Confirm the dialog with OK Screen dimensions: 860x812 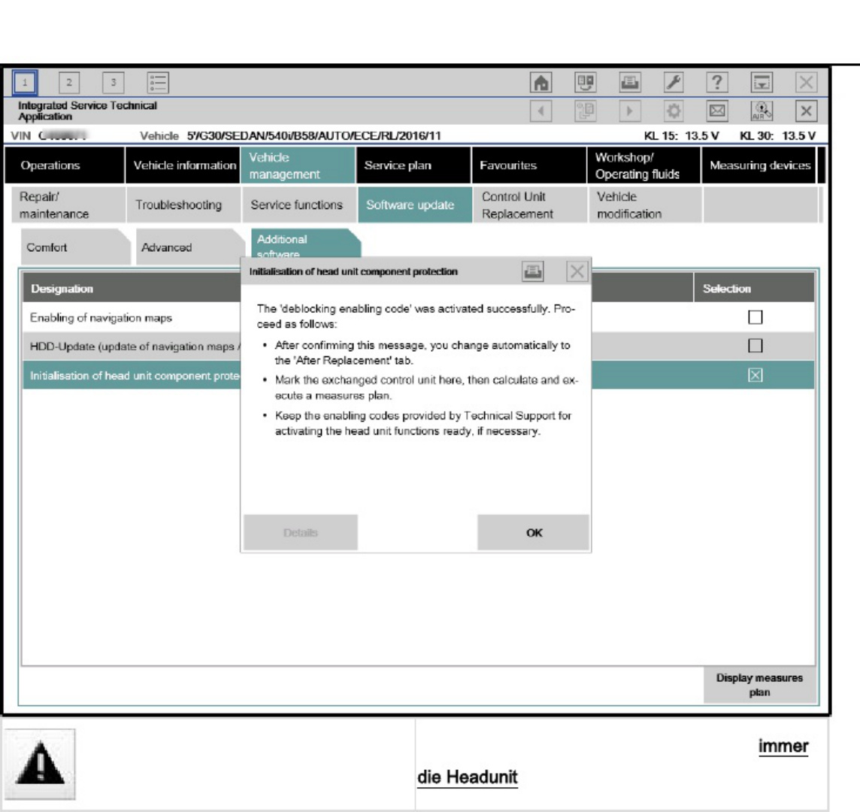(534, 532)
